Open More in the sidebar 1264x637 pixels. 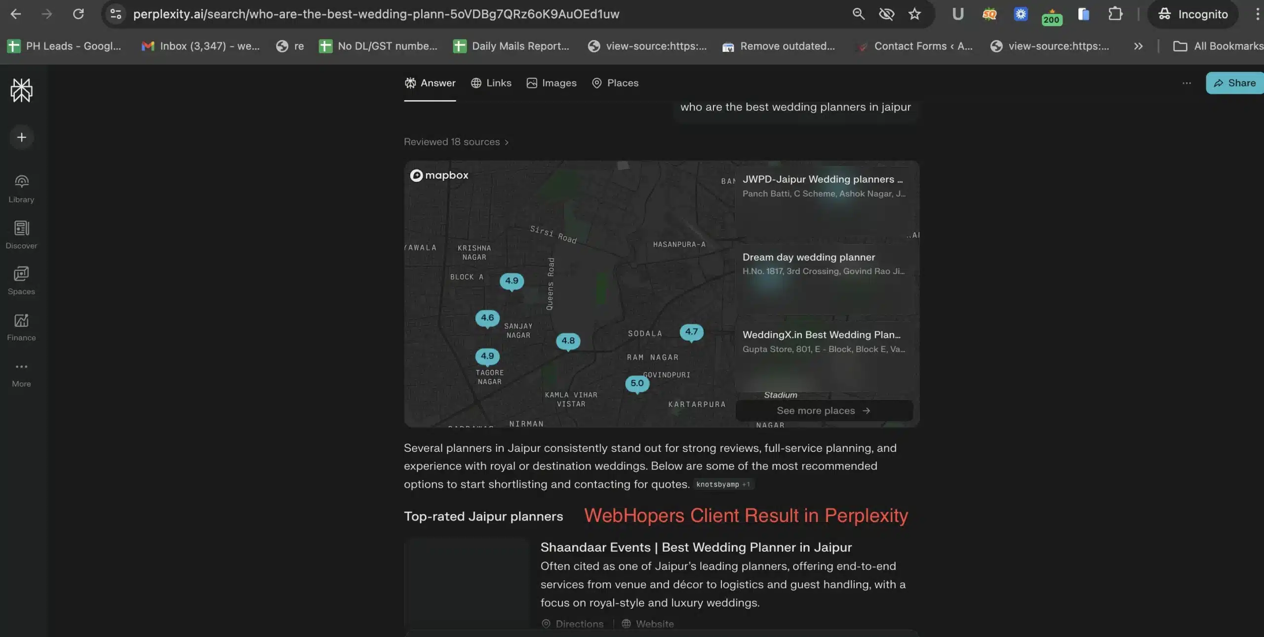point(21,373)
